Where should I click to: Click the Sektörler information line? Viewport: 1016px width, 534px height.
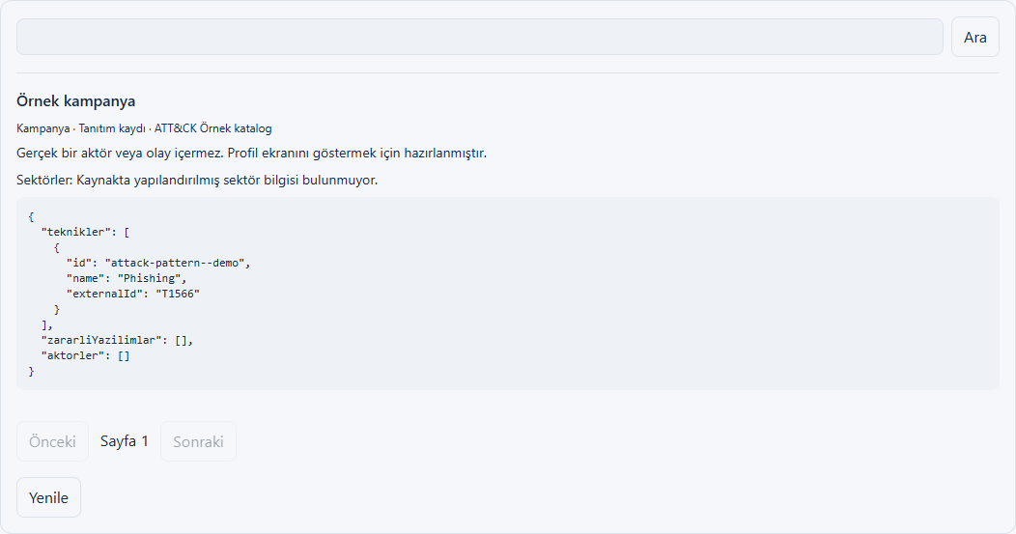point(197,181)
